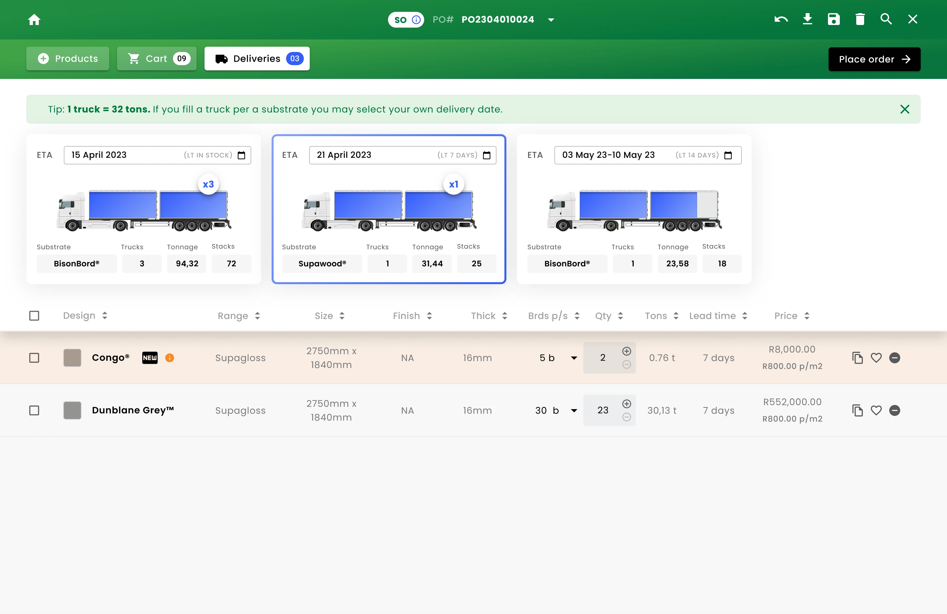Expand the PO number dropdown arrow
The width and height of the screenshot is (947, 614).
click(x=551, y=20)
